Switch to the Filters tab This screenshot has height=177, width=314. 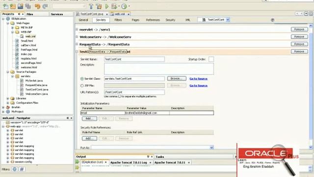pos(118,20)
